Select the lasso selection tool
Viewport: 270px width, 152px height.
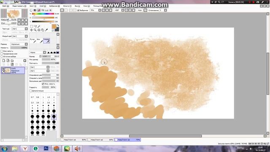pyautogui.click(x=35, y=26)
